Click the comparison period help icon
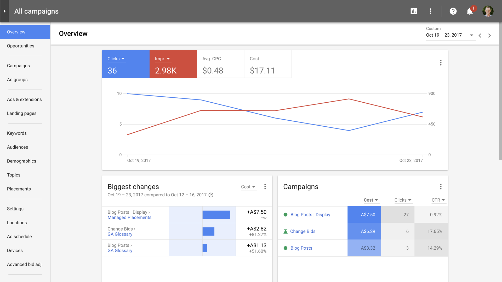 (211, 195)
